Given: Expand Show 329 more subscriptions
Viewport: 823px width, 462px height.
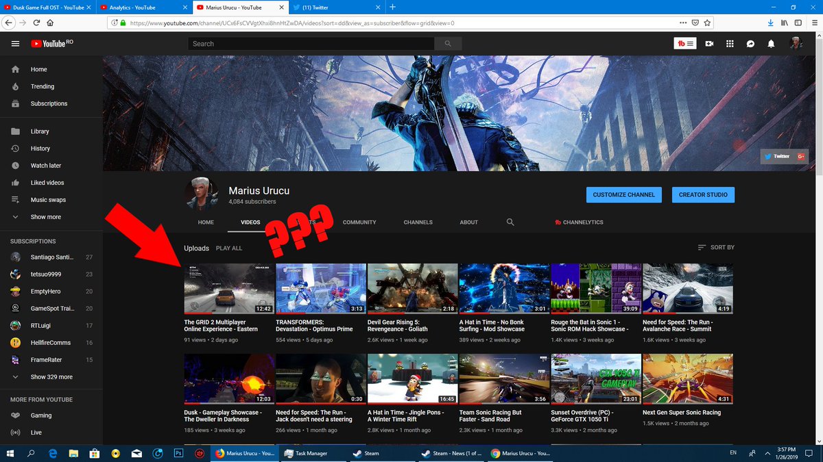Looking at the screenshot, I should 51,377.
